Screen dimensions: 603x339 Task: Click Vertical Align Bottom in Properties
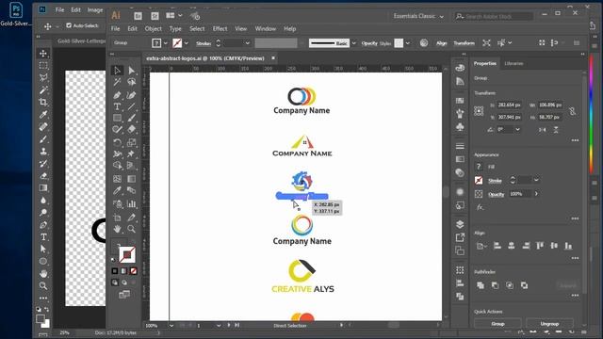pyautogui.click(x=568, y=246)
